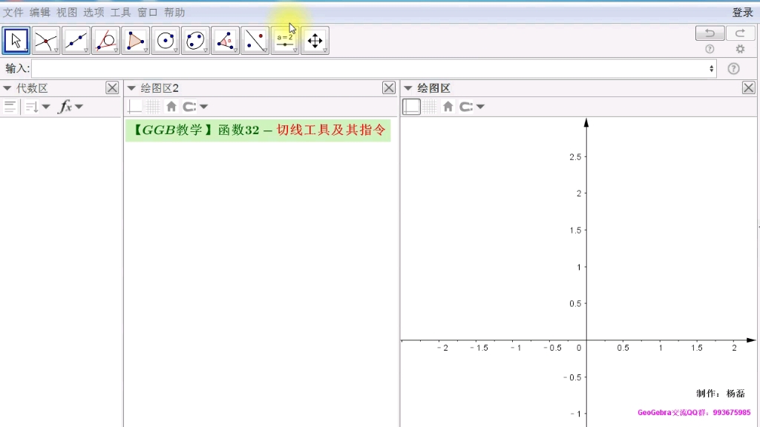Image resolution: width=760 pixels, height=427 pixels.
Task: Open the 工具 menu
Action: point(120,12)
